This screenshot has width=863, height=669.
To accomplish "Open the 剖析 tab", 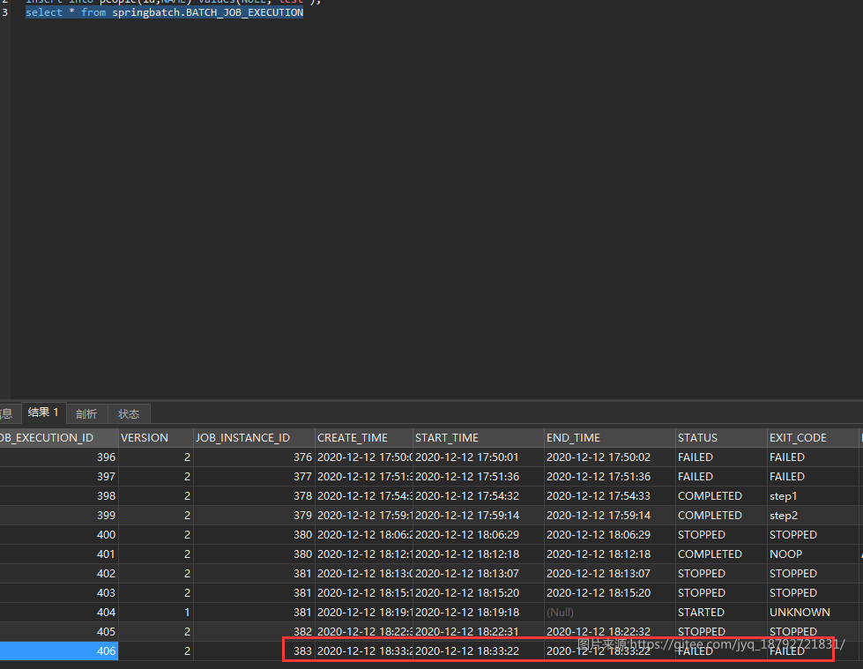I will pos(86,413).
